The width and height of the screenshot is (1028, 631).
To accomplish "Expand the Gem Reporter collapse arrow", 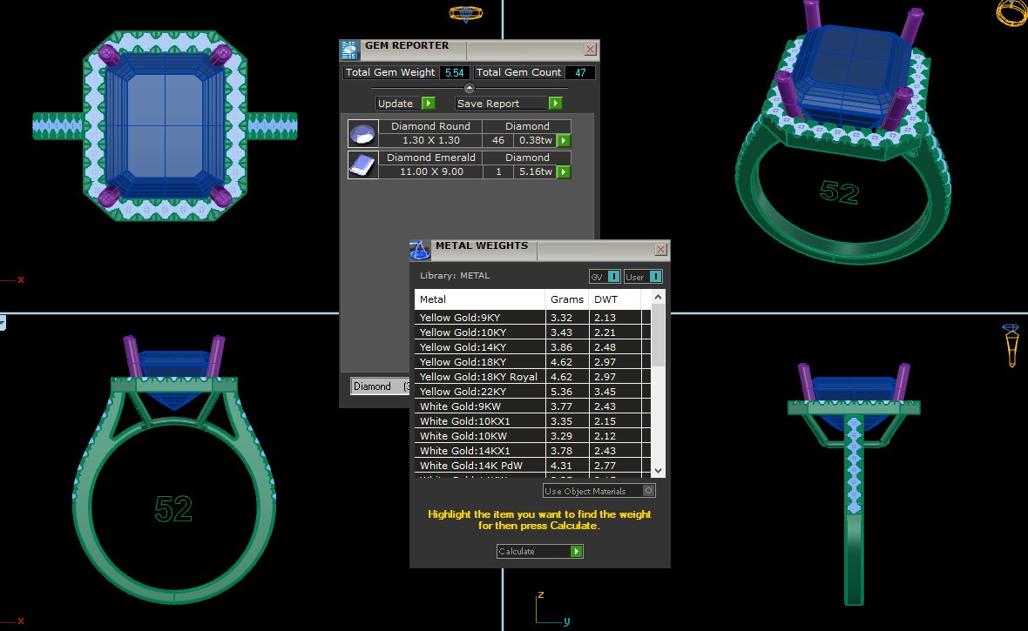I will [x=470, y=88].
